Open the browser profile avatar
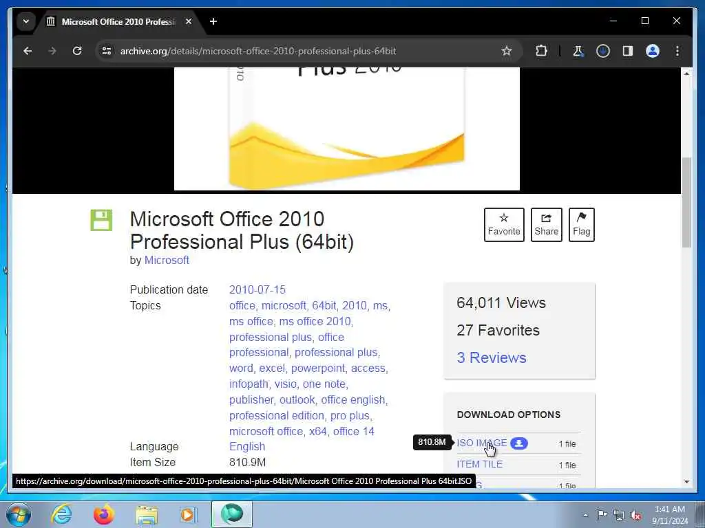This screenshot has height=528, width=705. (653, 51)
